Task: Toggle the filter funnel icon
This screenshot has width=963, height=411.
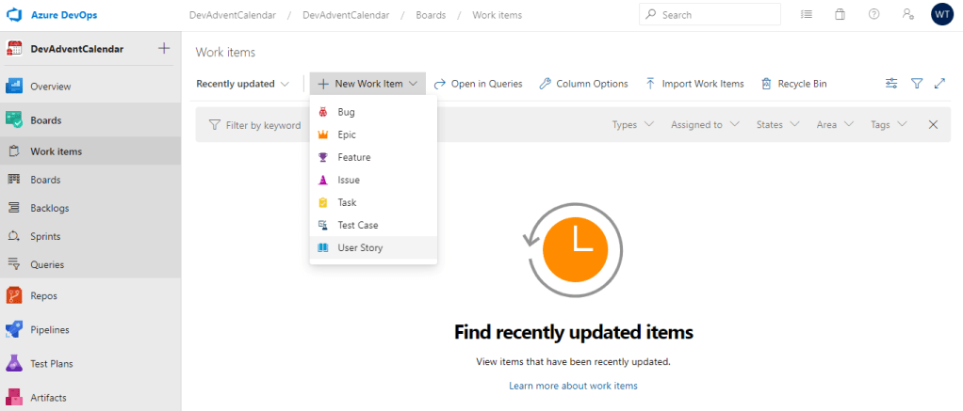Action: [916, 84]
